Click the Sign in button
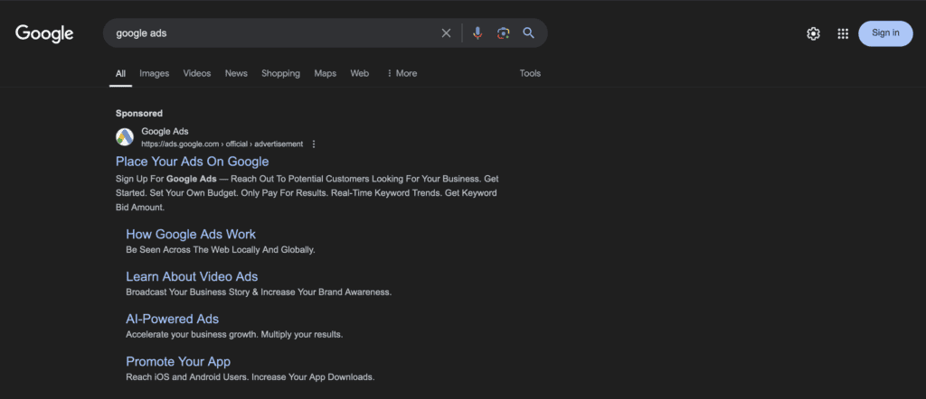Viewport: 926px width, 399px height. click(884, 33)
